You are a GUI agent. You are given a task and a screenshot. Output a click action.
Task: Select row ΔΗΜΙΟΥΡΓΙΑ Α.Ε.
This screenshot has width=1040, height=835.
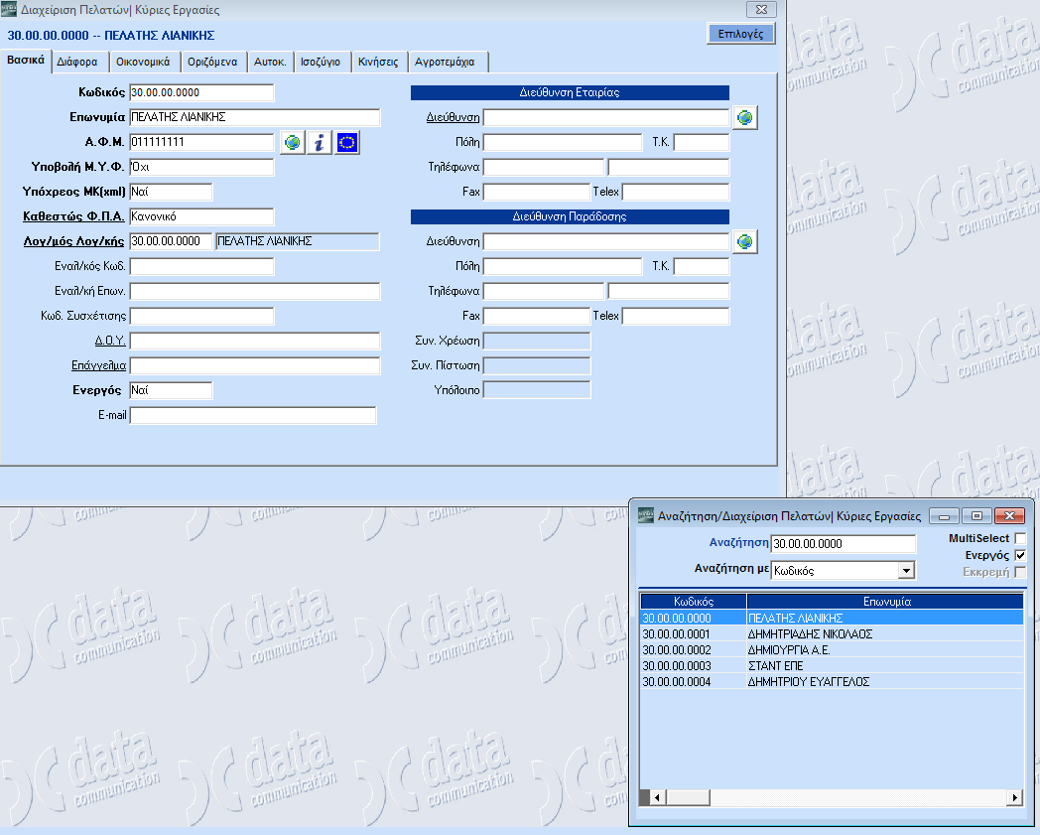pyautogui.click(x=832, y=649)
